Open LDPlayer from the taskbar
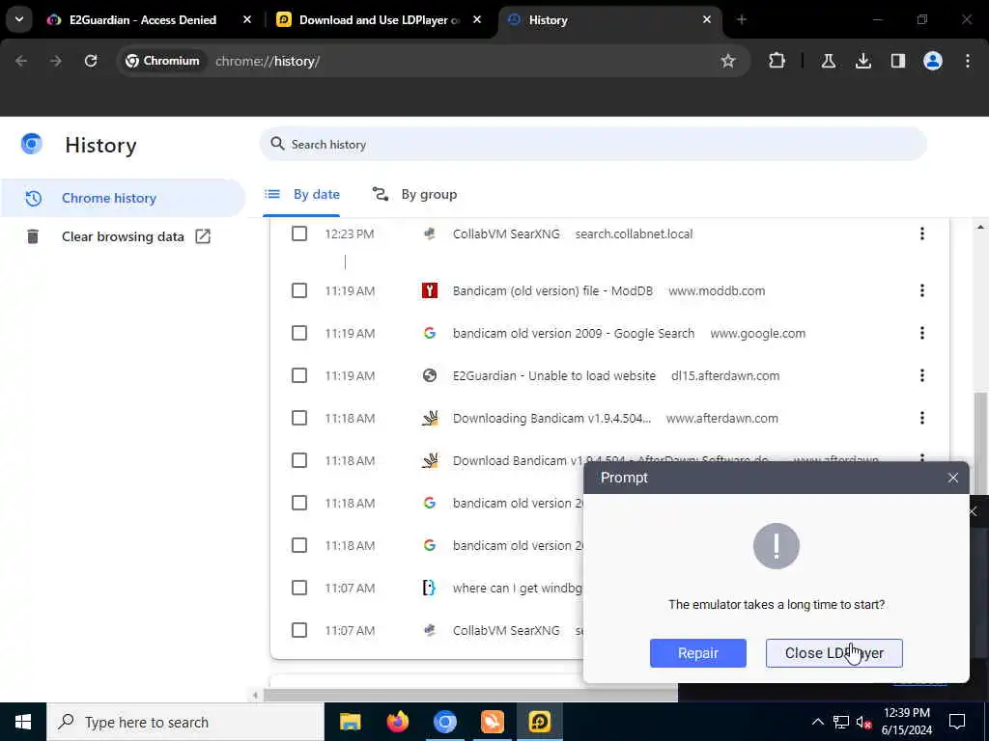 coord(539,722)
